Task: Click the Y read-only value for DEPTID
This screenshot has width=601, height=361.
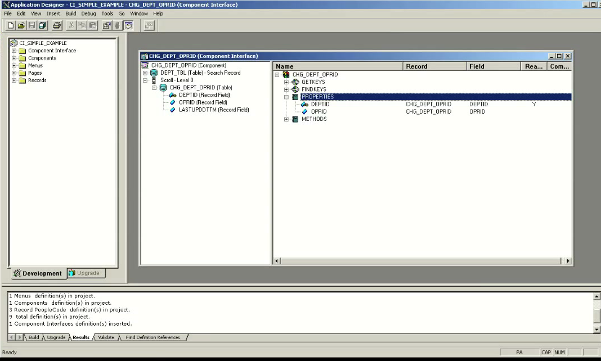Action: [534, 104]
